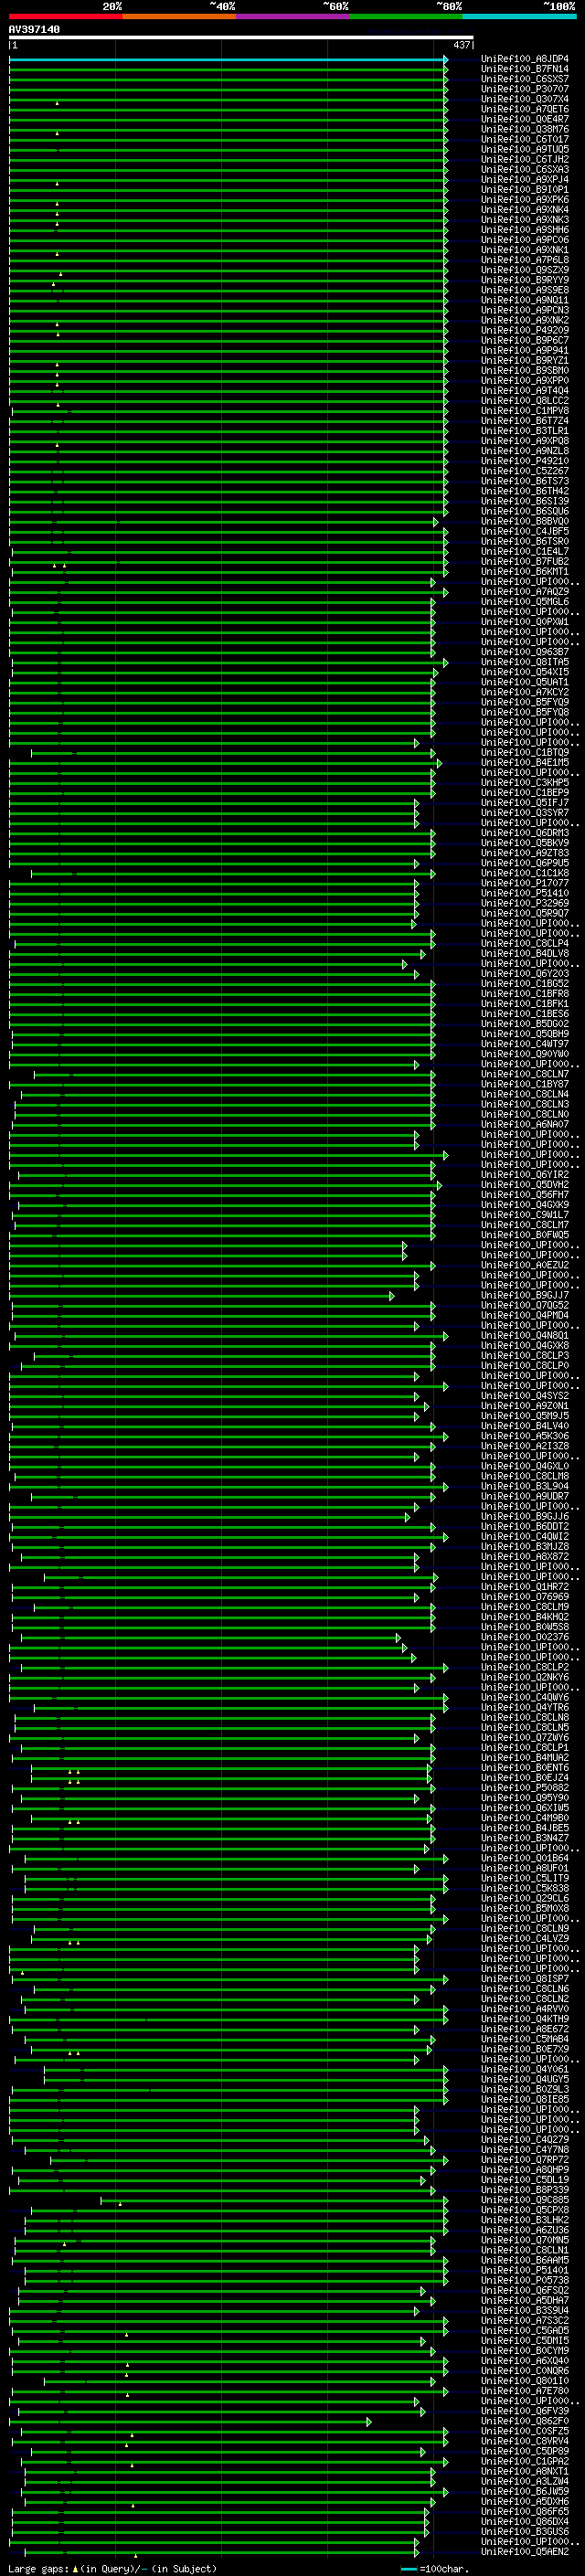585x2576 pixels.
Task: Open hit UniRef100_A7QET6
Action: click(525, 109)
